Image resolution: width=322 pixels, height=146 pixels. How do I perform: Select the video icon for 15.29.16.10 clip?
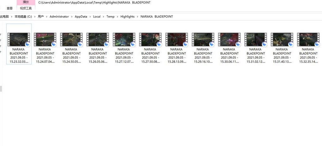[x=203, y=40]
